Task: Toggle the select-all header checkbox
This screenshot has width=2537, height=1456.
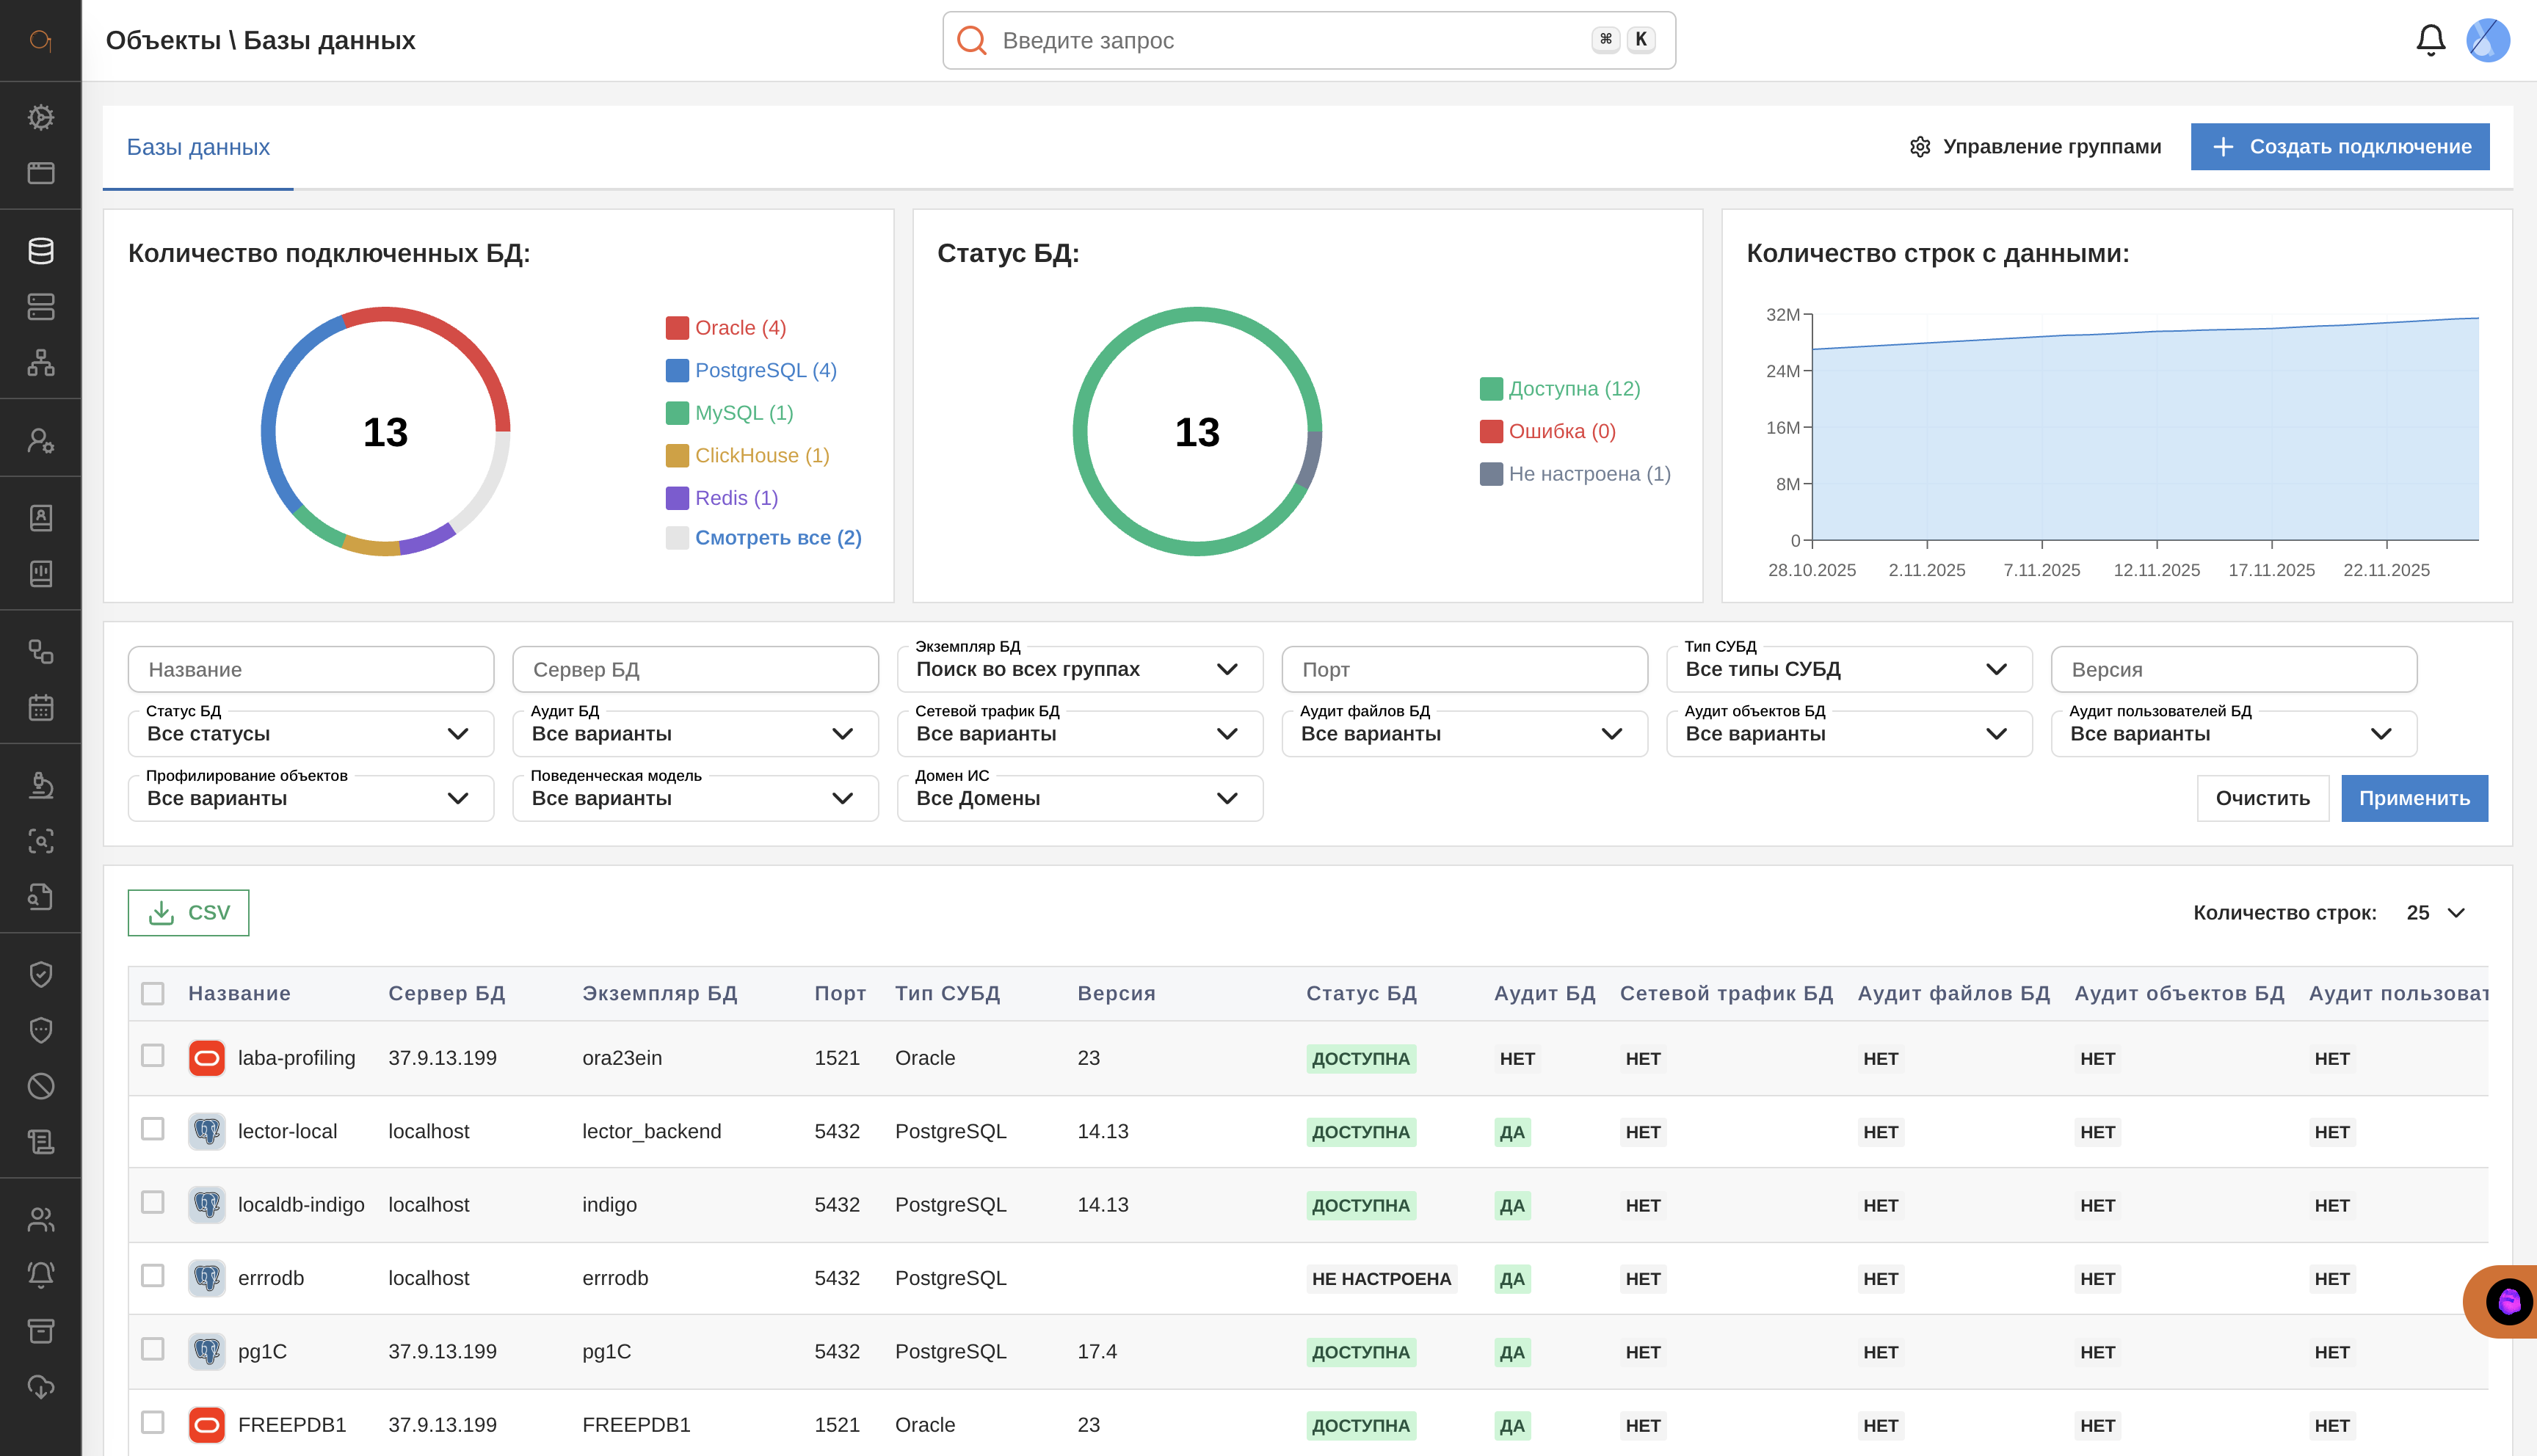Action: (x=153, y=993)
